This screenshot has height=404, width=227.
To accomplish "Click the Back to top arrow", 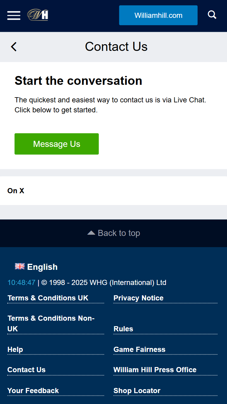I will [91, 233].
